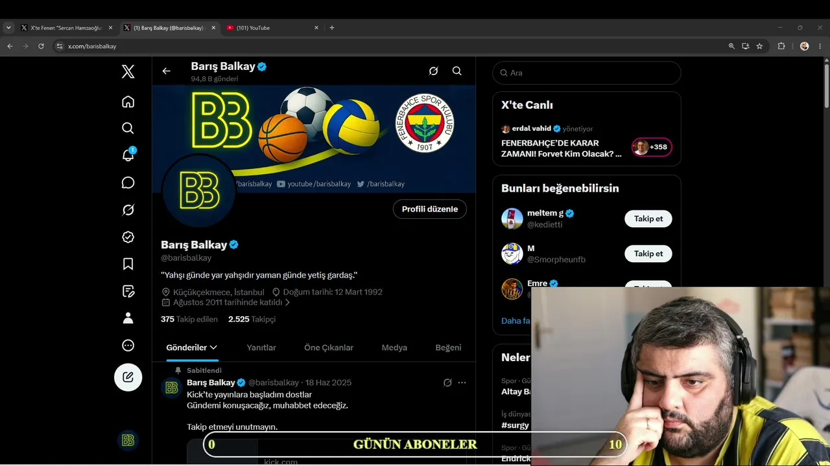This screenshot has height=466, width=830.
Task: Open the Yanıtlar profile tab
Action: tap(261, 348)
